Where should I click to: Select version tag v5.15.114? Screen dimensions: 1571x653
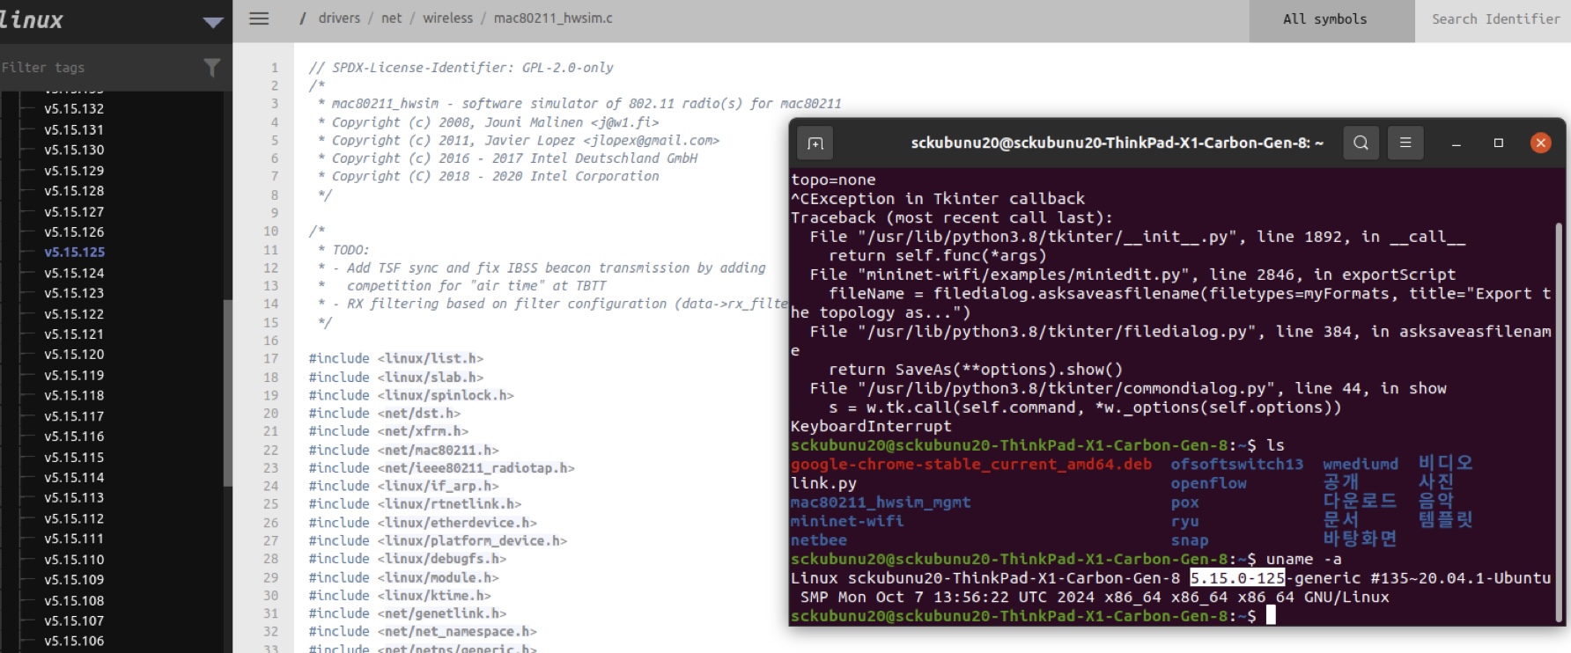(74, 477)
